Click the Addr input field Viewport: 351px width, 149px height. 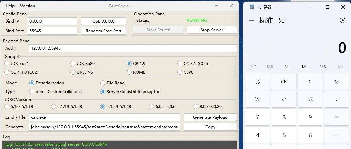click(x=133, y=48)
